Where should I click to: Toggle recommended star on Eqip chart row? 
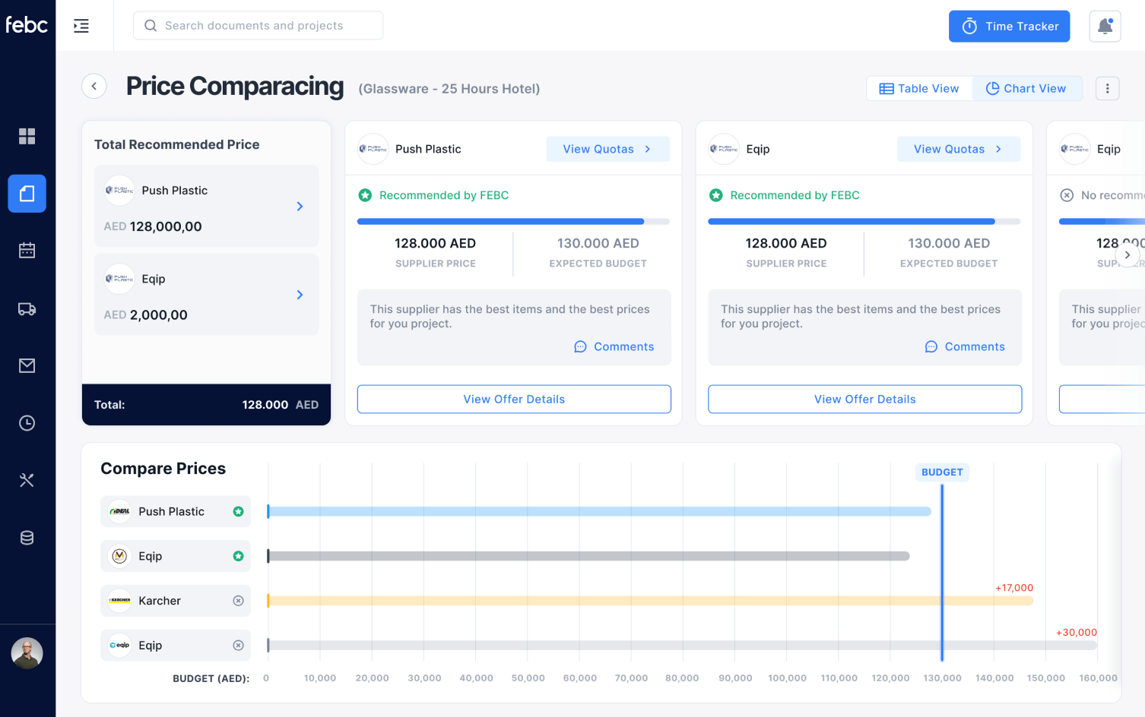238,557
